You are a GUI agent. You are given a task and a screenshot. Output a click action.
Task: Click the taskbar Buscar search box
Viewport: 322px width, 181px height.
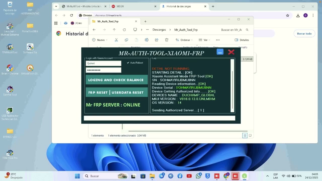(106, 176)
